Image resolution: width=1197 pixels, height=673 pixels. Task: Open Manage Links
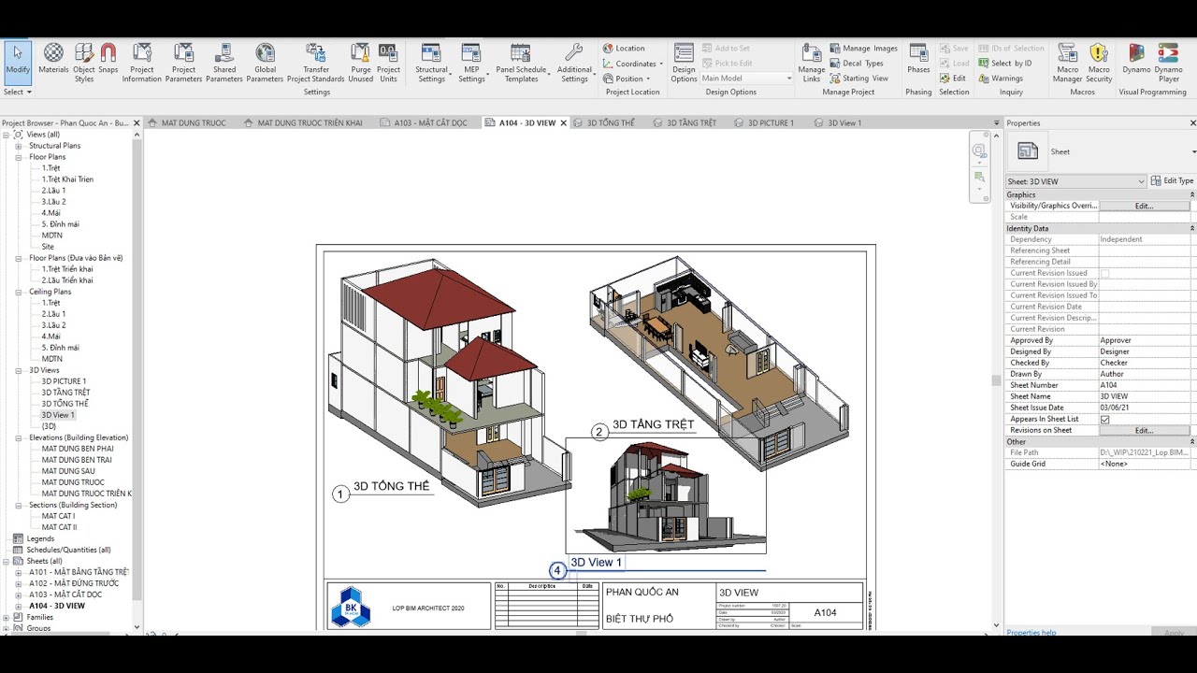(812, 62)
